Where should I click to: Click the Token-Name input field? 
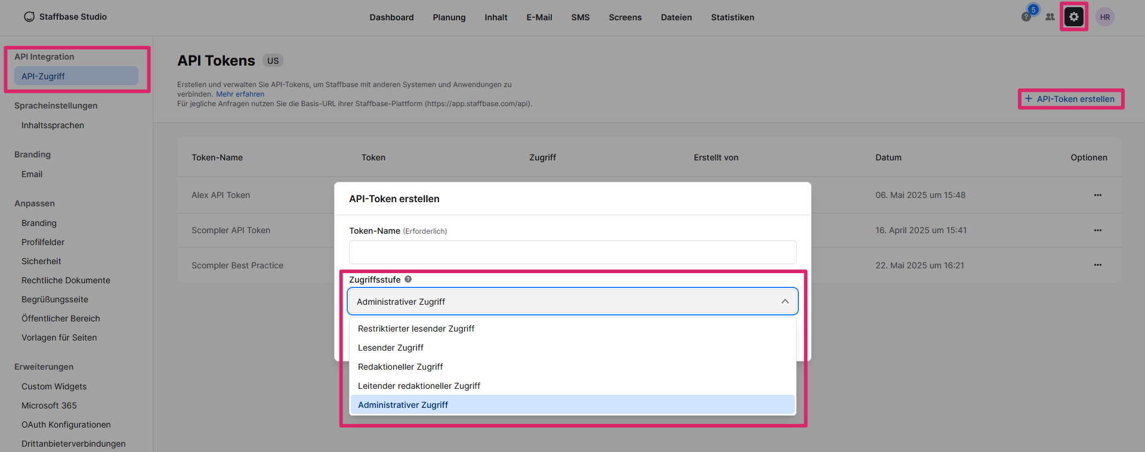tap(572, 252)
